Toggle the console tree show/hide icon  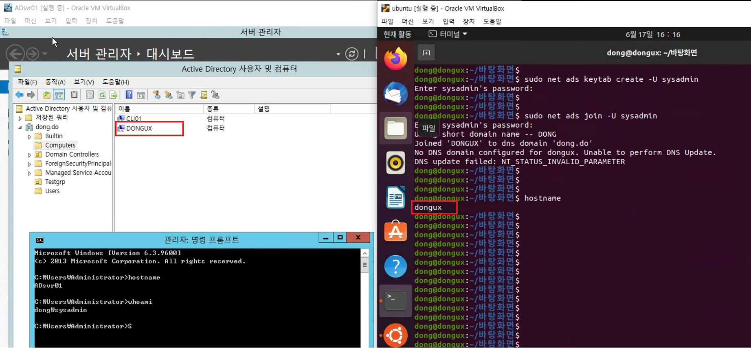pyautogui.click(x=59, y=95)
